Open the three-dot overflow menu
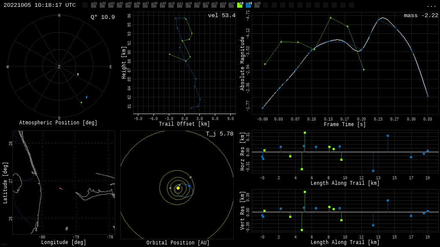This screenshot has width=440, height=247. pos(431,6)
